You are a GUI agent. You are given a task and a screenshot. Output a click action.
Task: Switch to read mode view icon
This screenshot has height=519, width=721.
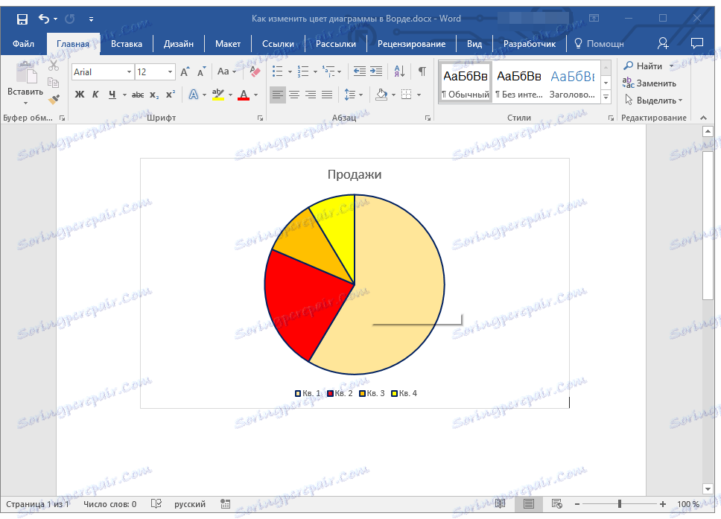(x=500, y=504)
